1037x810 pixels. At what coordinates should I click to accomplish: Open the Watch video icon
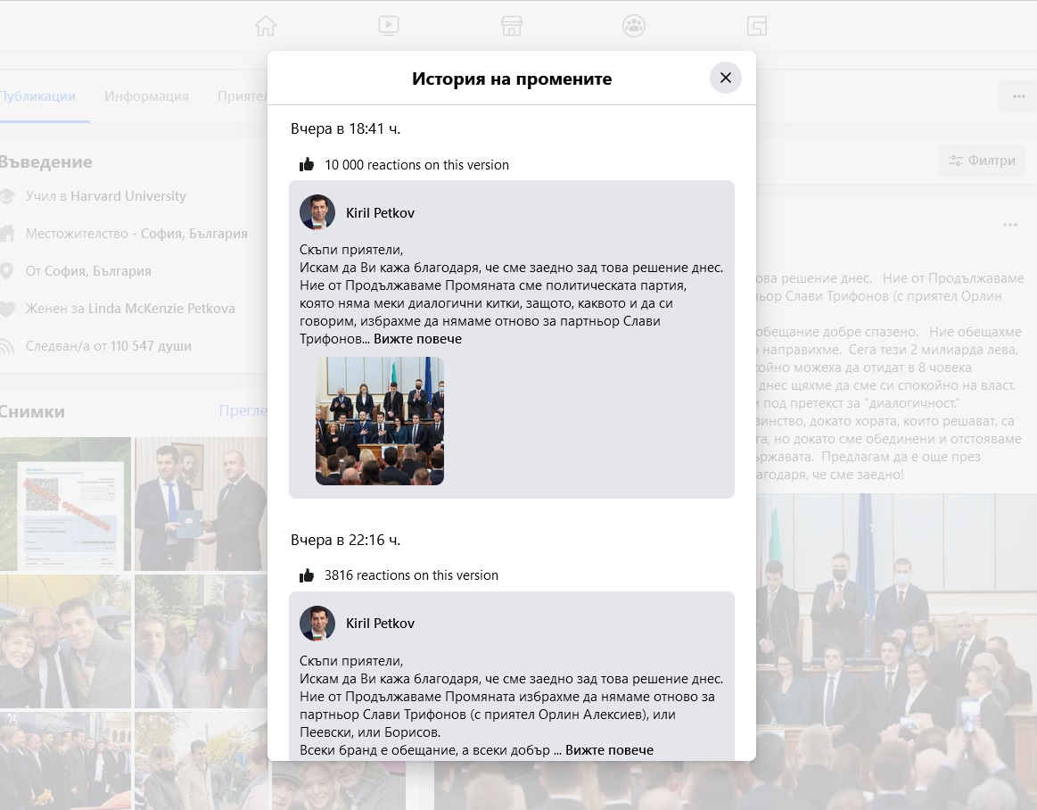point(388,26)
